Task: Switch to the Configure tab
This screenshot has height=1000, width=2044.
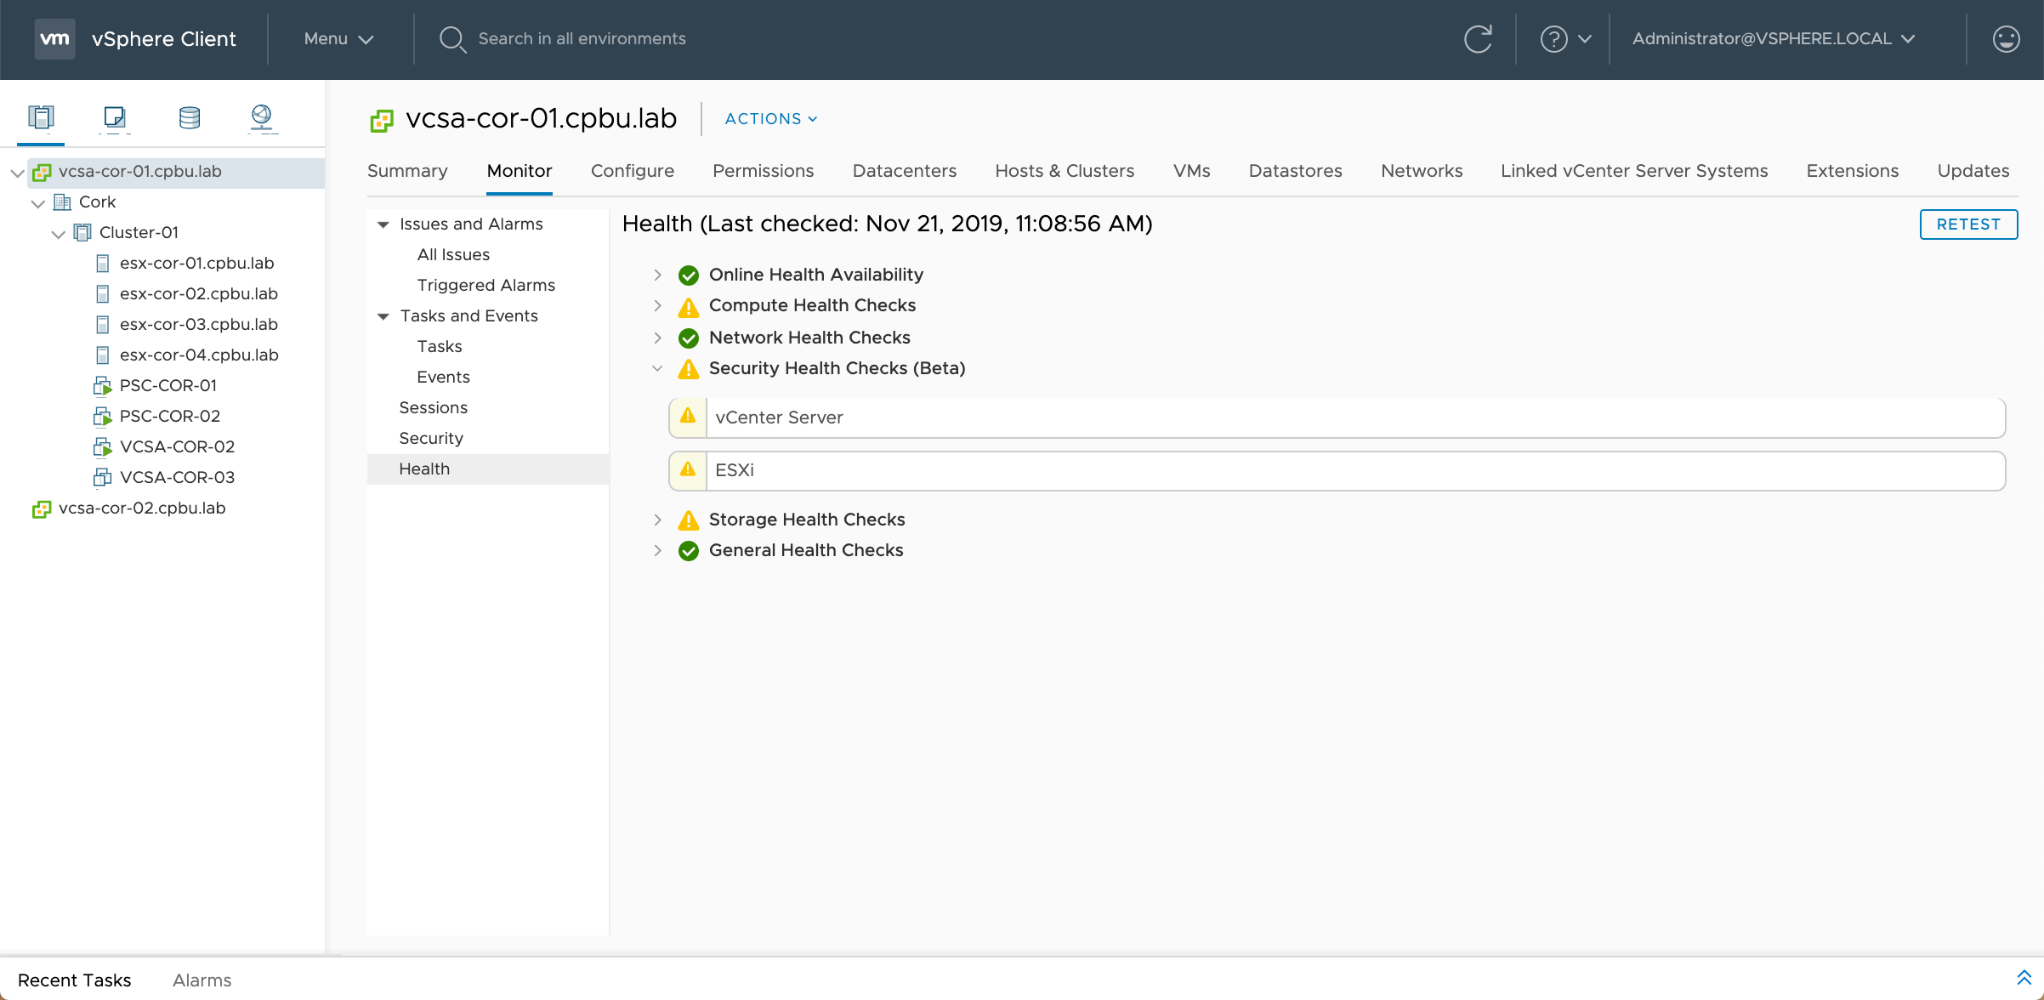Action: 633,171
